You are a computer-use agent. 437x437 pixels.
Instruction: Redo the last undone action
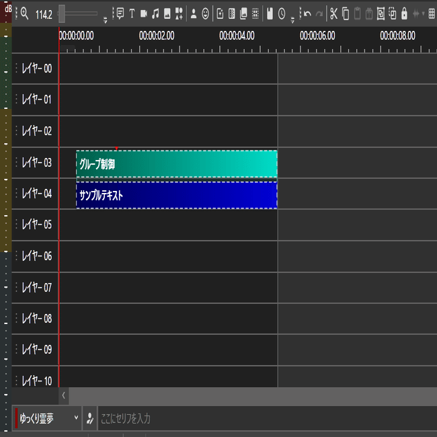(319, 13)
